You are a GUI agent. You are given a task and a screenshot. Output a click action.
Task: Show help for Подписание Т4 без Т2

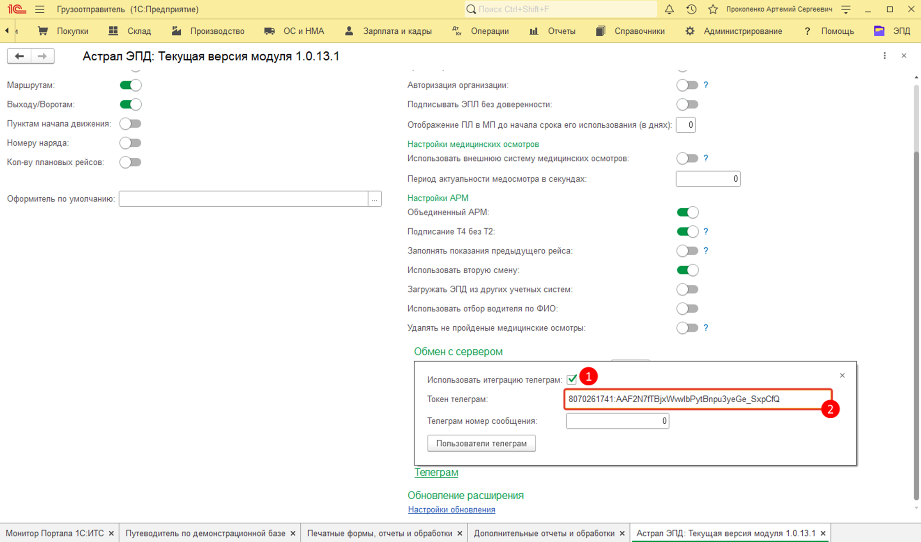[x=706, y=231]
